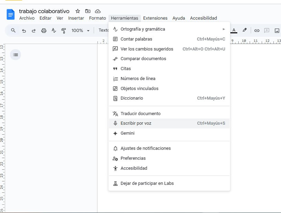Star the trabajo colaborativo document

click(77, 11)
